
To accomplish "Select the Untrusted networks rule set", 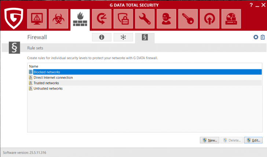I will point(145,88).
